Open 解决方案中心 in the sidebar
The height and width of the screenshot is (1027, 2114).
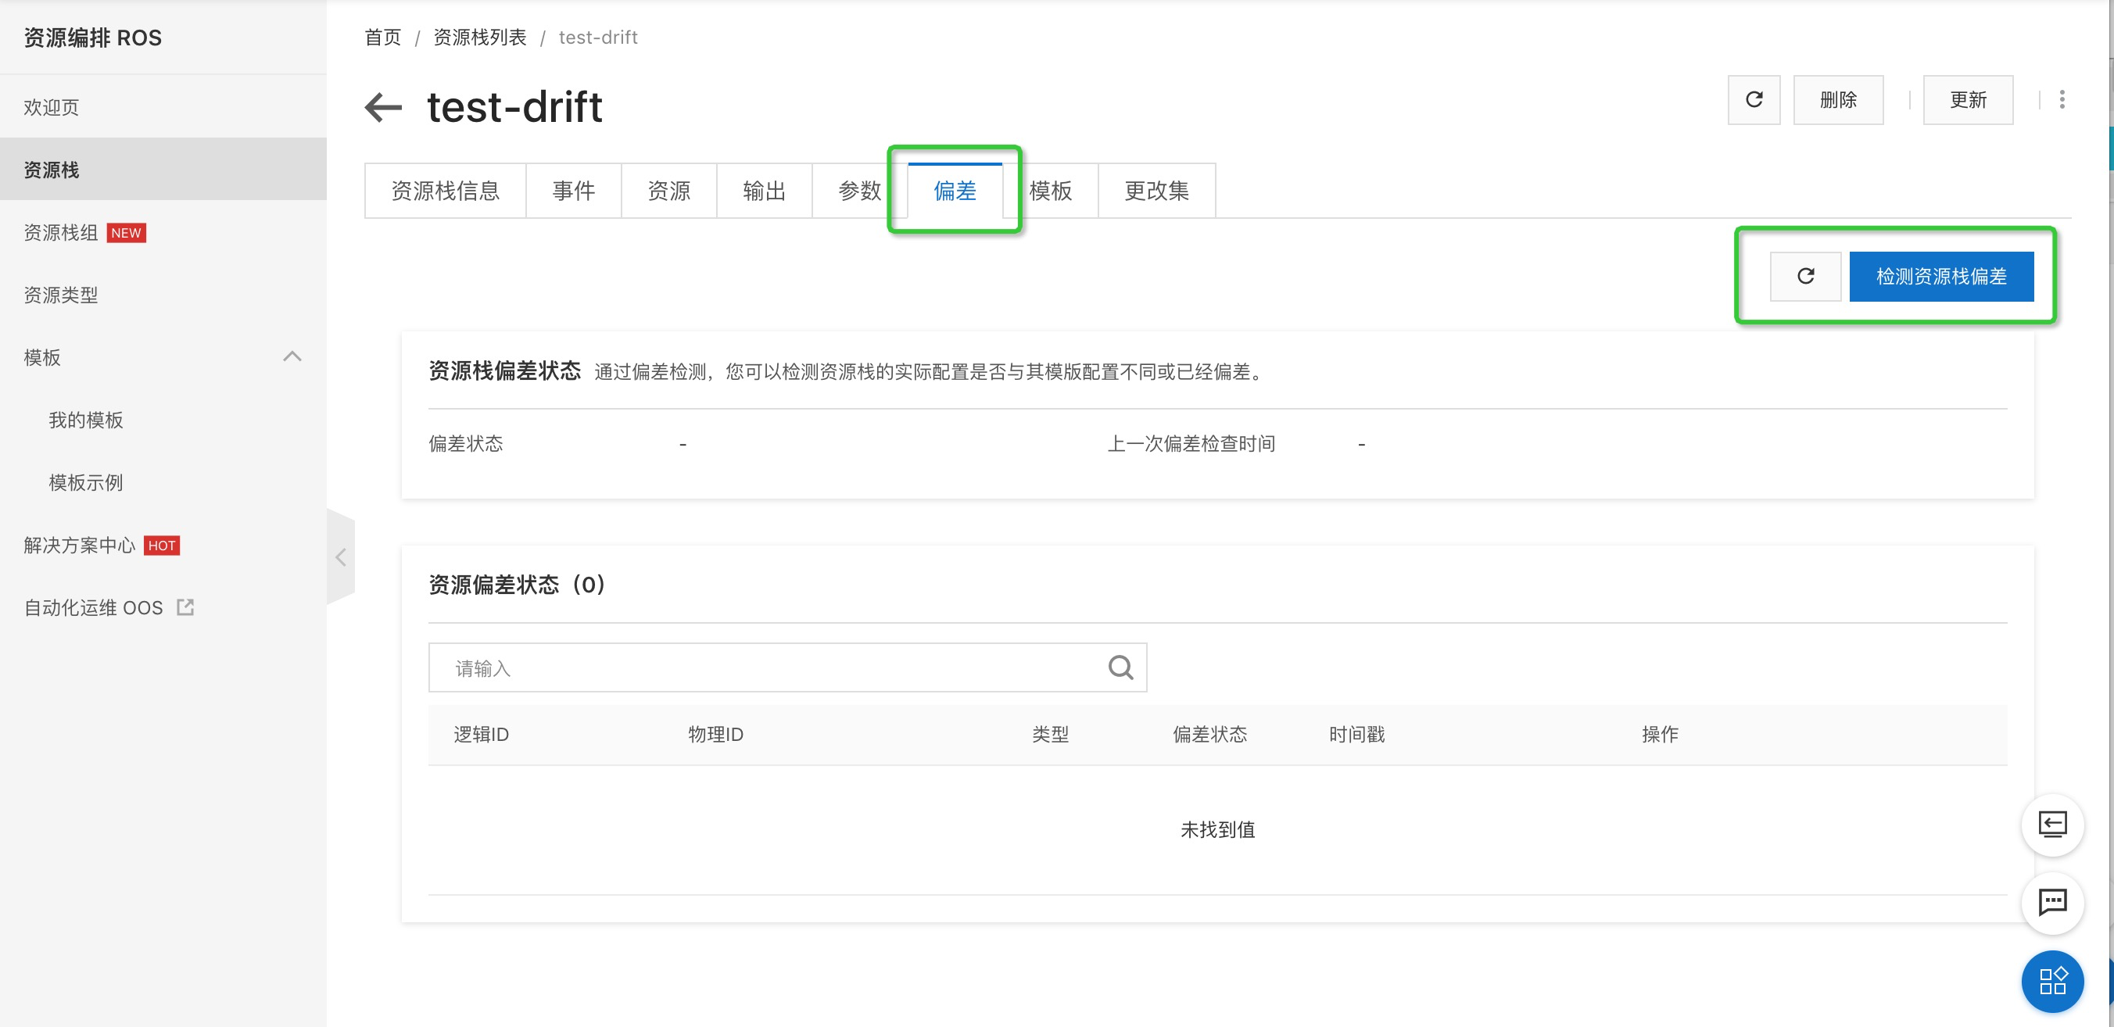point(163,546)
